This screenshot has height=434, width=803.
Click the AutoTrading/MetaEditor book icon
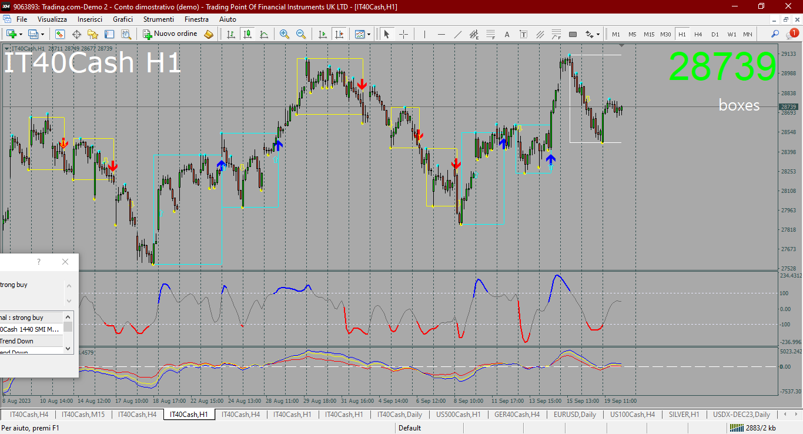click(209, 34)
